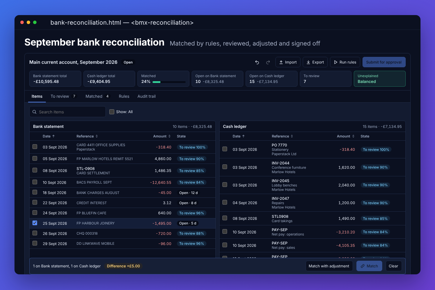Click Match with adjustment
The height and width of the screenshot is (290, 435).
(329, 266)
